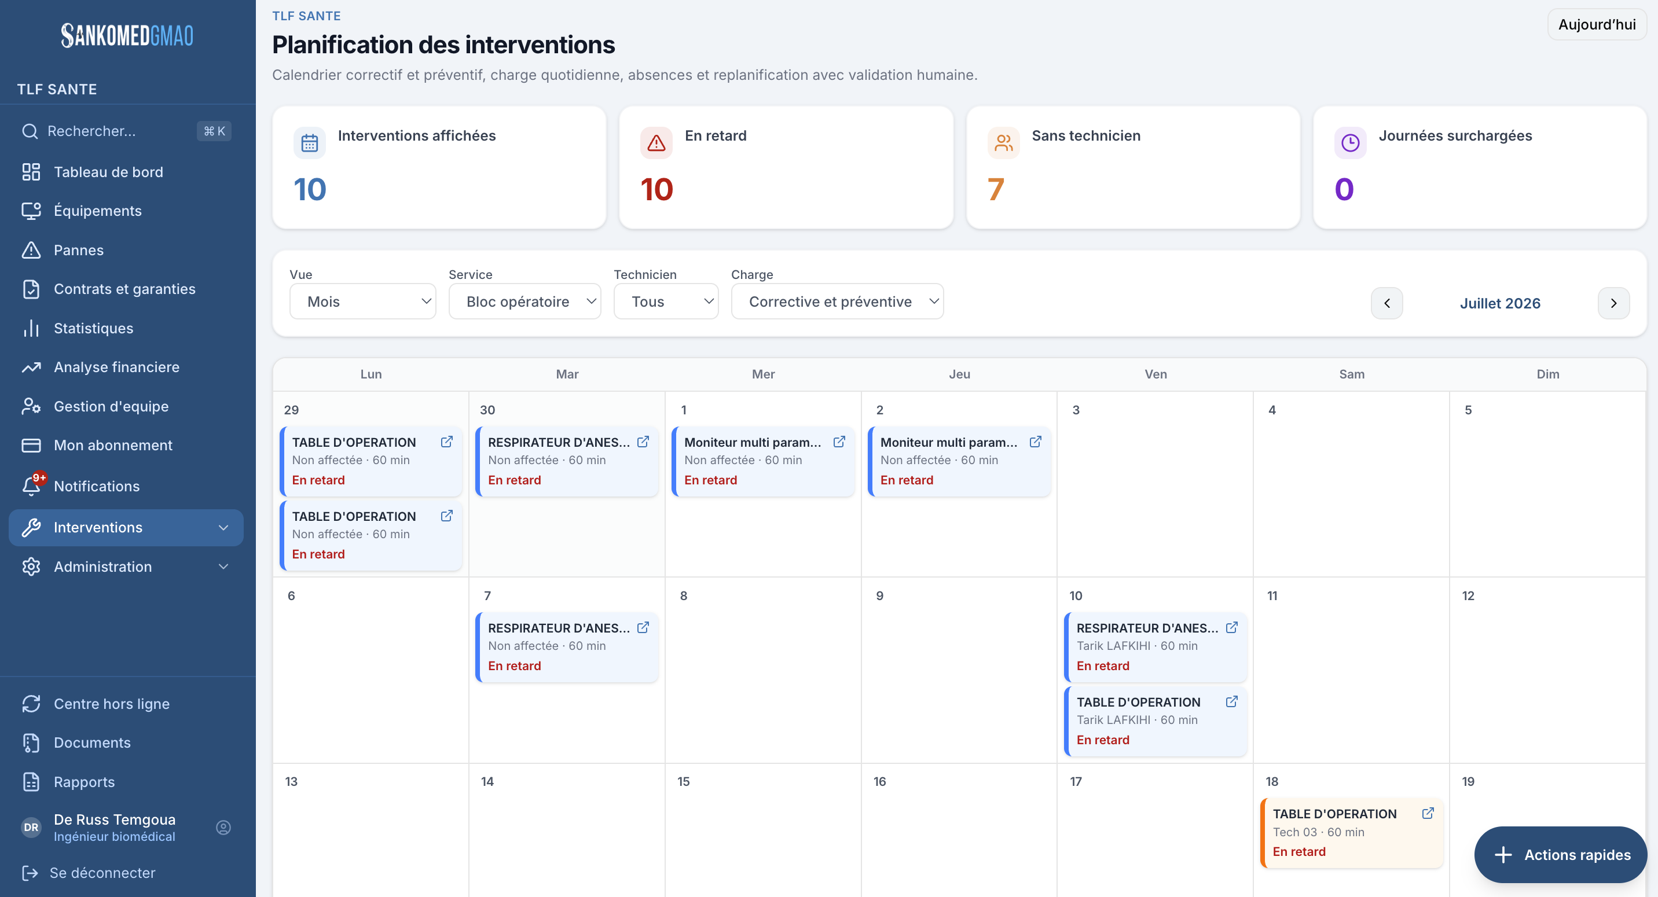
Task: Click the Sans technicien people icon
Action: [x=1003, y=143]
